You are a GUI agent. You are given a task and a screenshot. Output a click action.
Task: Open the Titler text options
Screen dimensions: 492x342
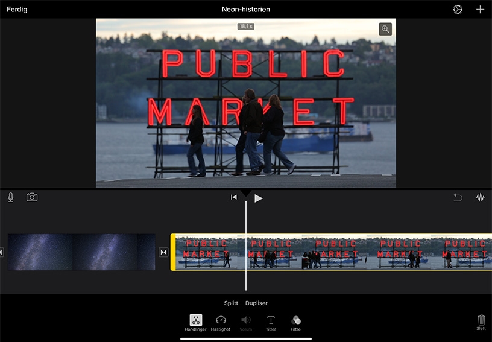pos(271,323)
